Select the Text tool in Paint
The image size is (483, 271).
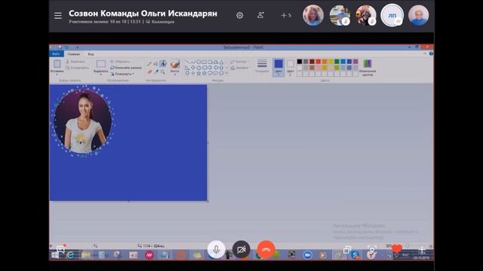[163, 63]
